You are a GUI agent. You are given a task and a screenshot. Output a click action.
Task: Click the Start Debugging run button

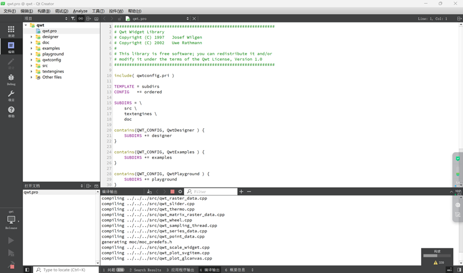pos(11,253)
